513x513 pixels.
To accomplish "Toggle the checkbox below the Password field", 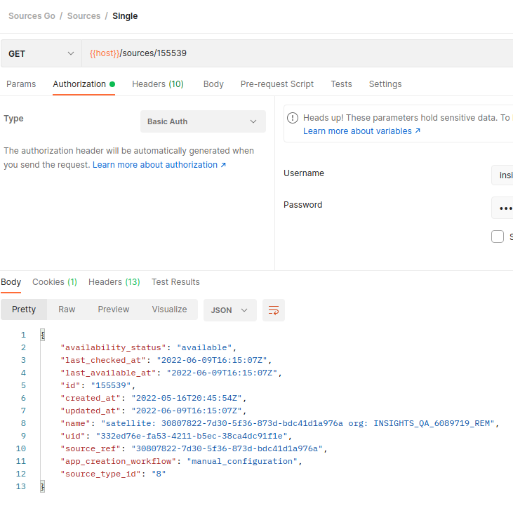I will pyautogui.click(x=498, y=236).
